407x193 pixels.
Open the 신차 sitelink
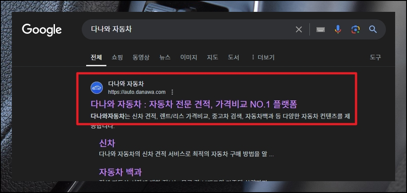coord(107,143)
